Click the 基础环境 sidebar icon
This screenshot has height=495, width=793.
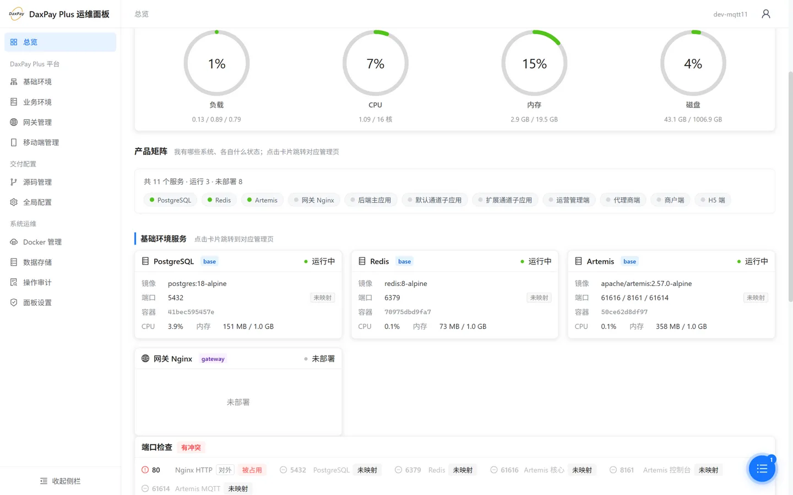[14, 82]
